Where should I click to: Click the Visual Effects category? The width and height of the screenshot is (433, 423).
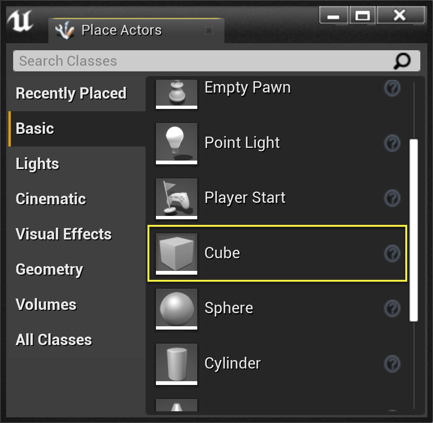[63, 234]
